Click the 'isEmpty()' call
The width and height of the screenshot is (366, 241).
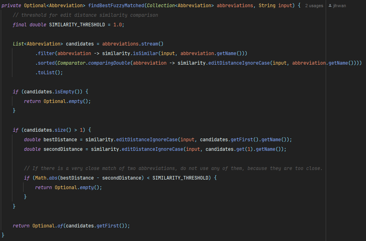click(x=67, y=91)
